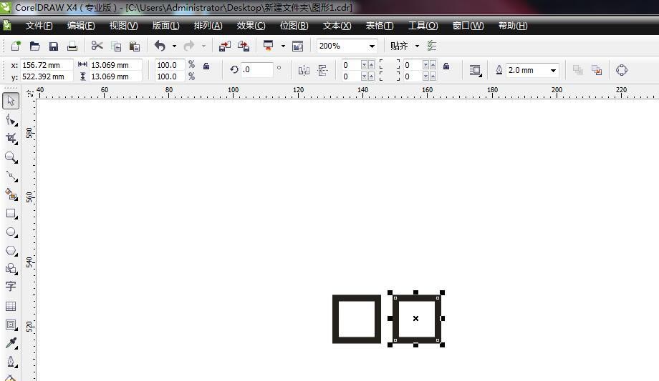Click the Print icon
This screenshot has width=659, height=381.
click(72, 46)
